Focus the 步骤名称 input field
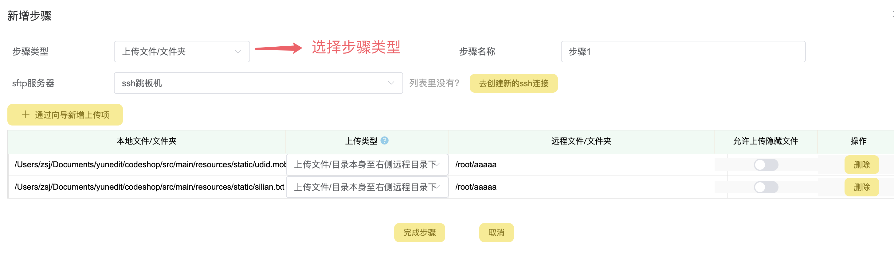Viewport: 894px width, 259px height. click(683, 52)
